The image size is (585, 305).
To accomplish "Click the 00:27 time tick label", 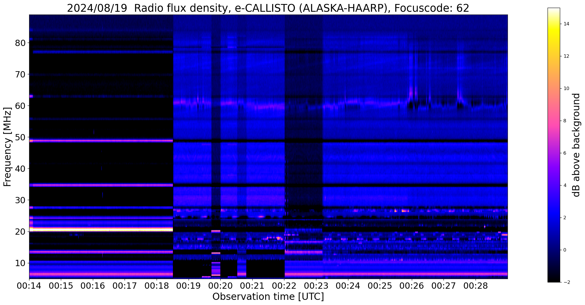I will coord(443,286).
